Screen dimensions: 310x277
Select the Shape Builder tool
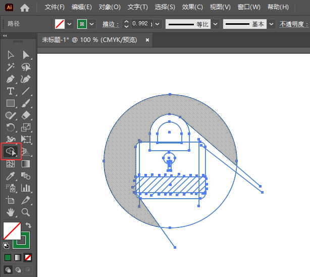[x=11, y=152]
